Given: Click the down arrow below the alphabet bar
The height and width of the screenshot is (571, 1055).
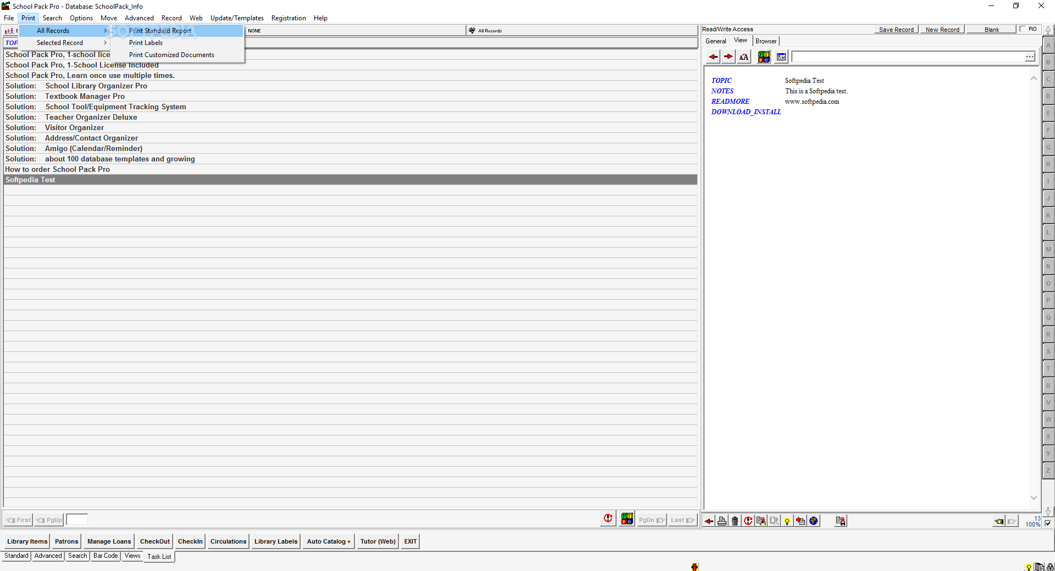Looking at the screenshot, I should click(x=1048, y=511).
